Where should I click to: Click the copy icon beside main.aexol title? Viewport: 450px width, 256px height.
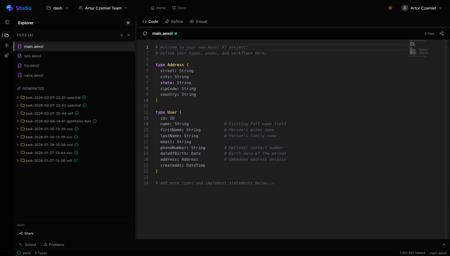pyautogui.click(x=145, y=33)
